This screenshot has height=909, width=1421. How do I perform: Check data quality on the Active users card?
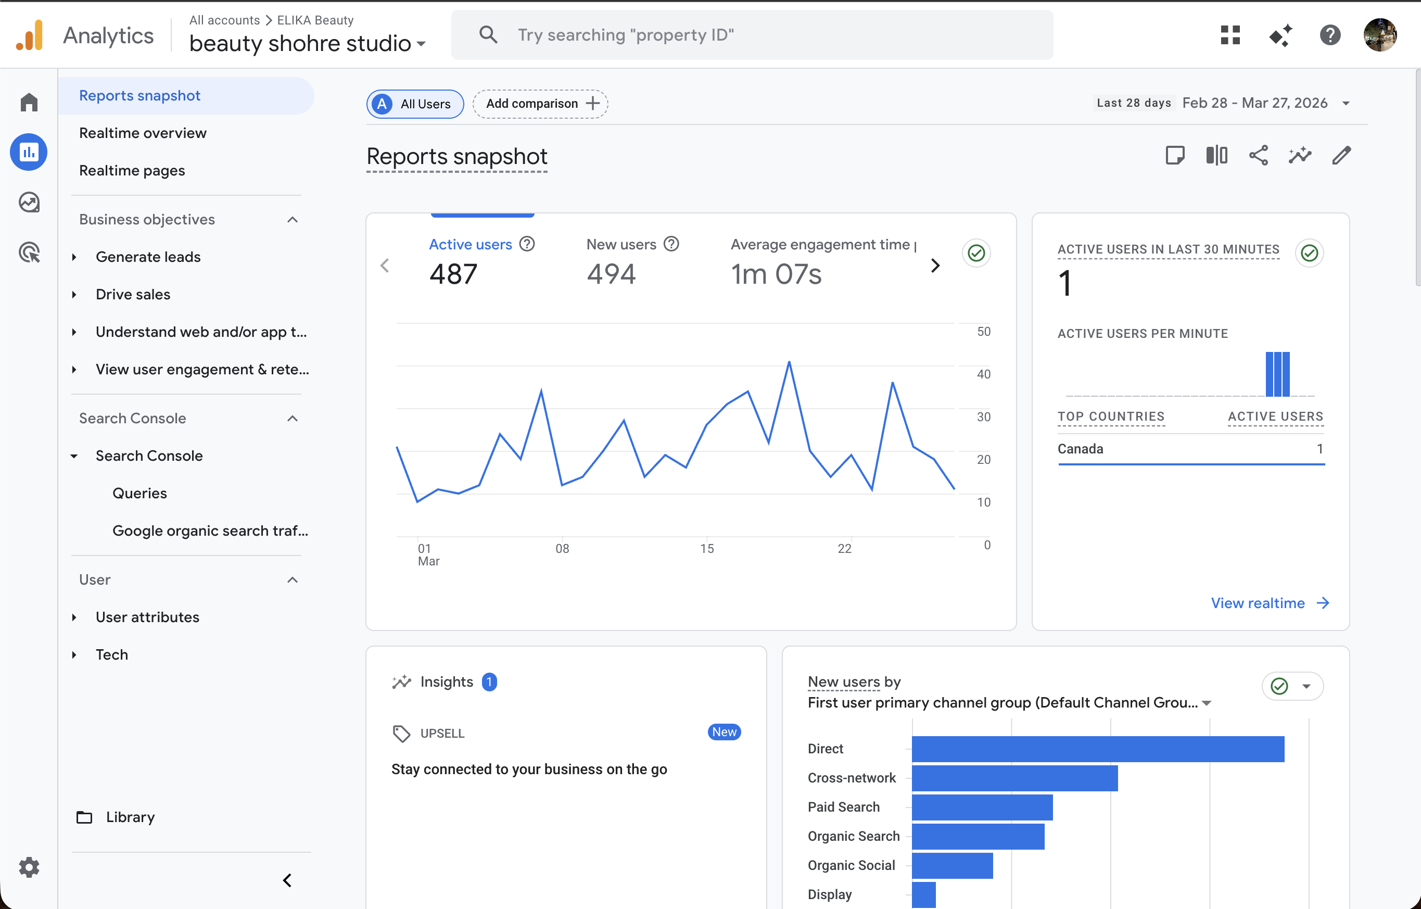[x=976, y=253]
